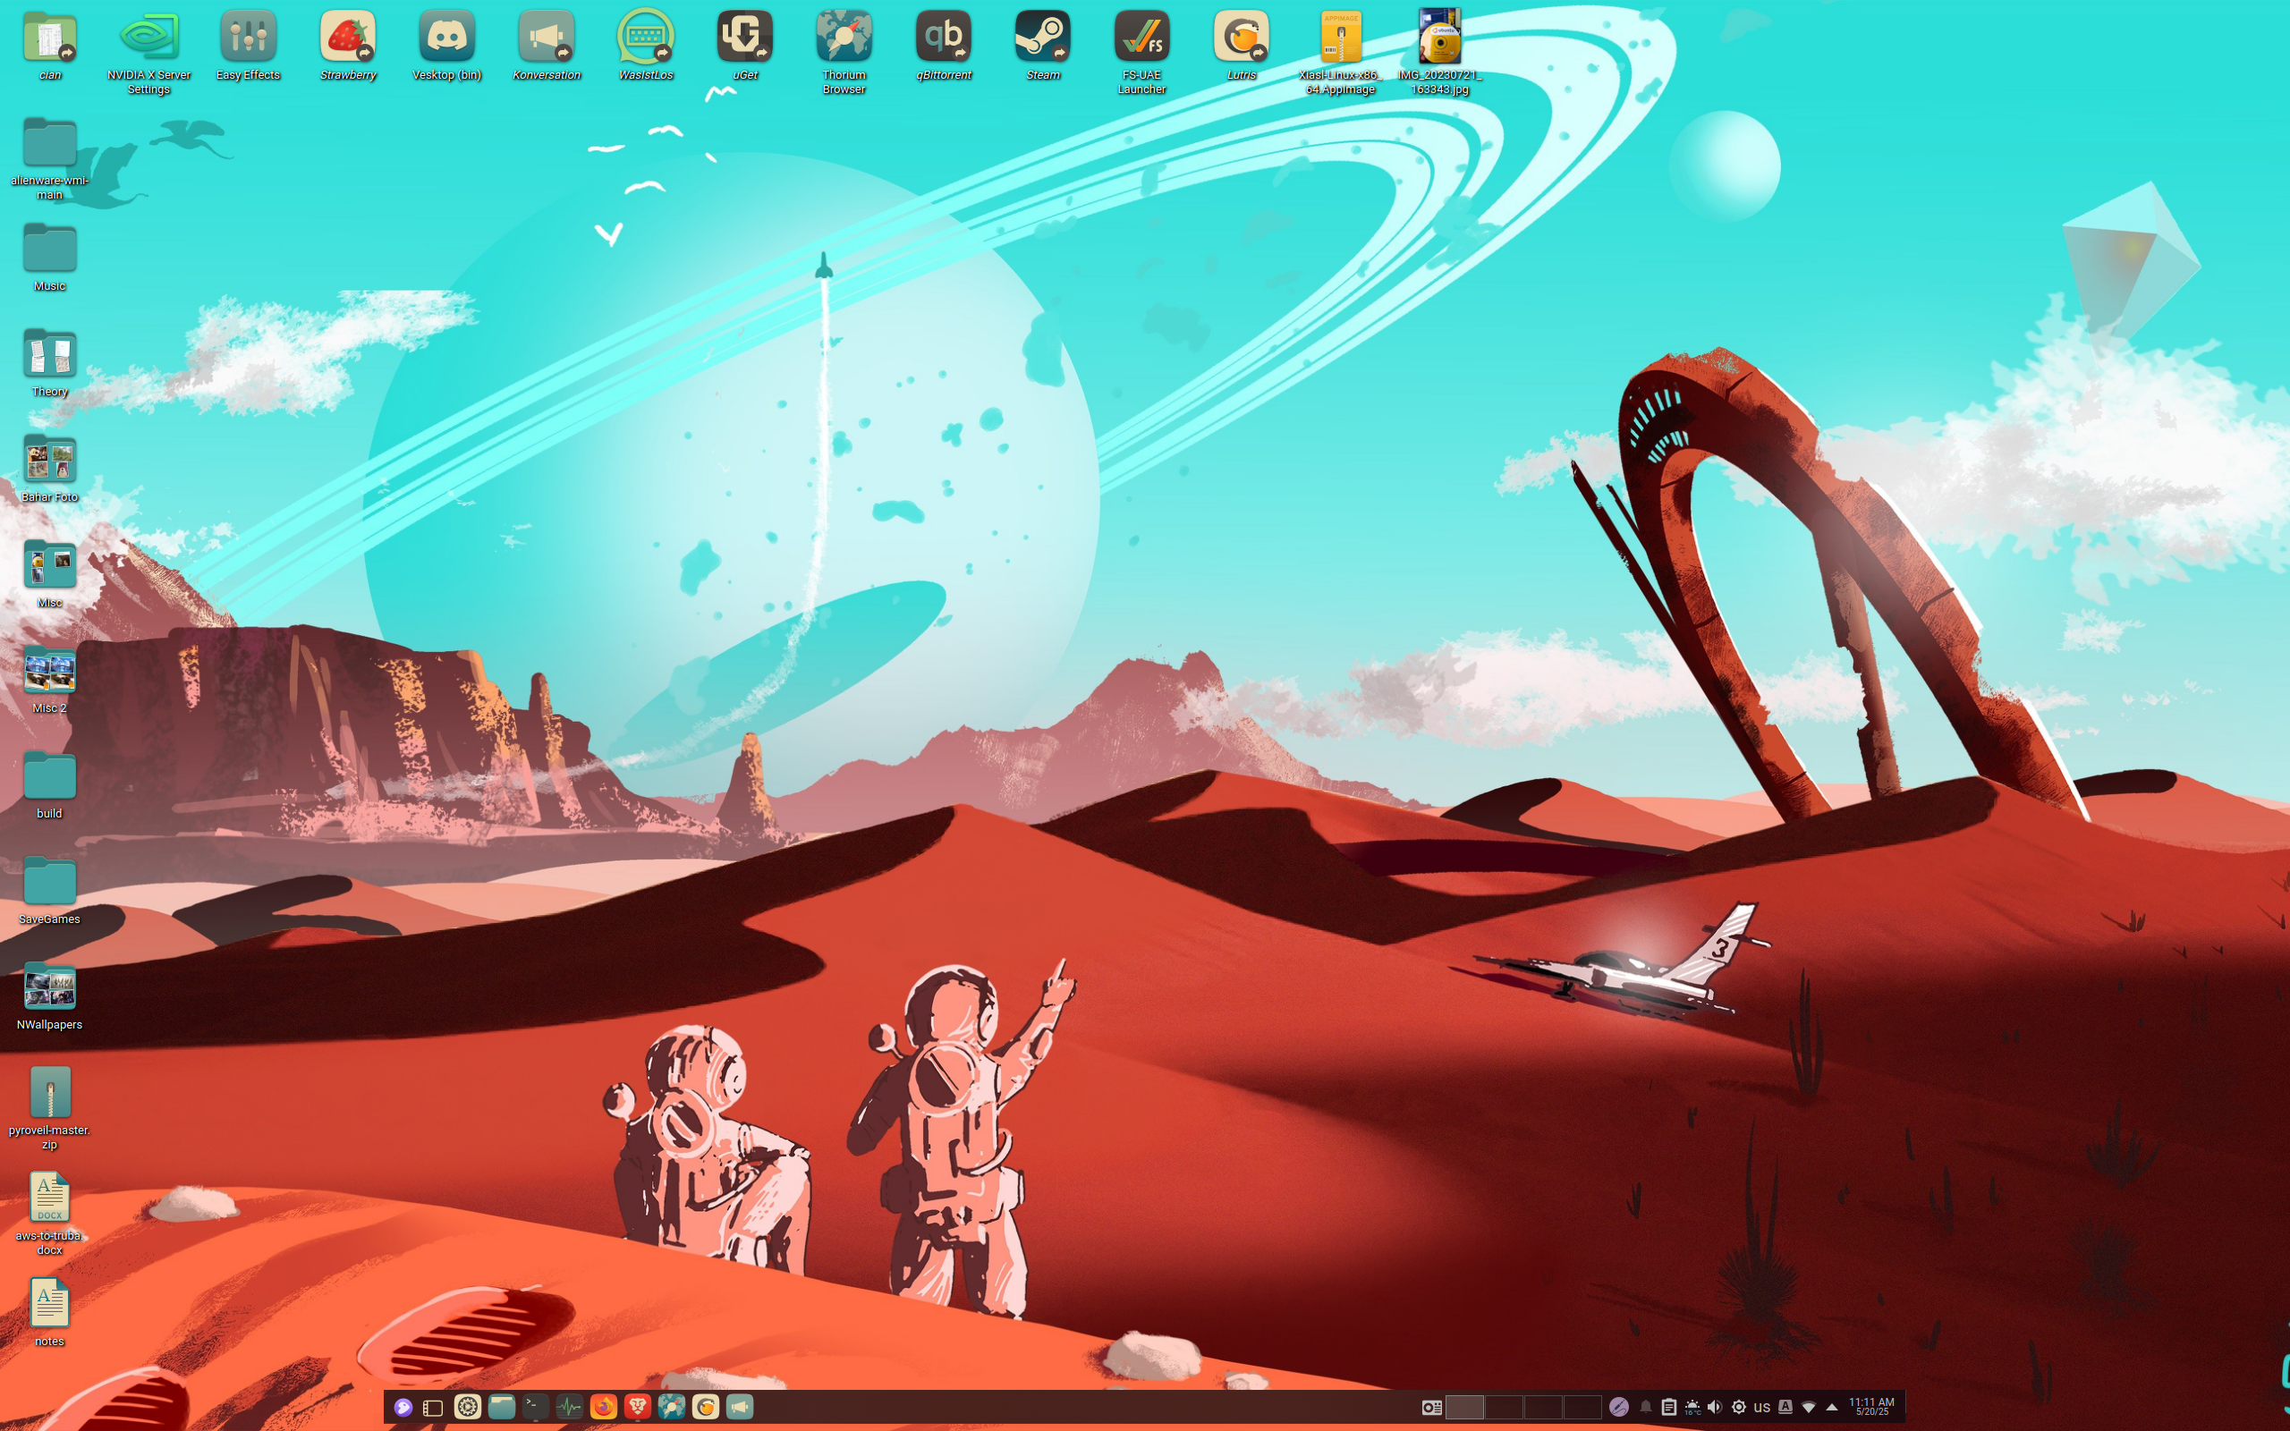
Task: Open System Settings gear in taskbar
Action: click(x=468, y=1408)
